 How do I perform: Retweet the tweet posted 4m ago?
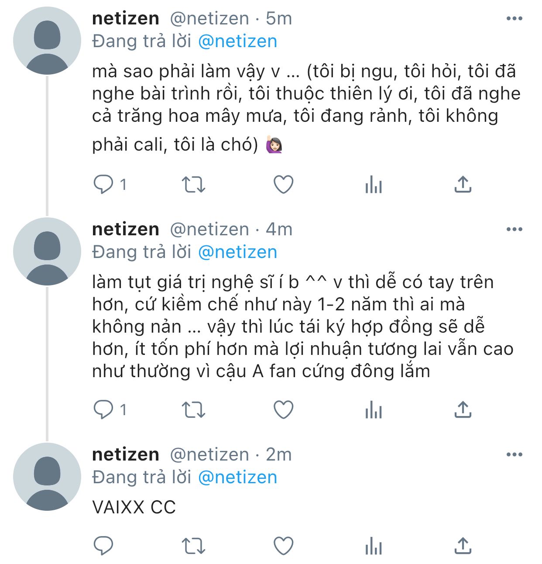(x=193, y=410)
